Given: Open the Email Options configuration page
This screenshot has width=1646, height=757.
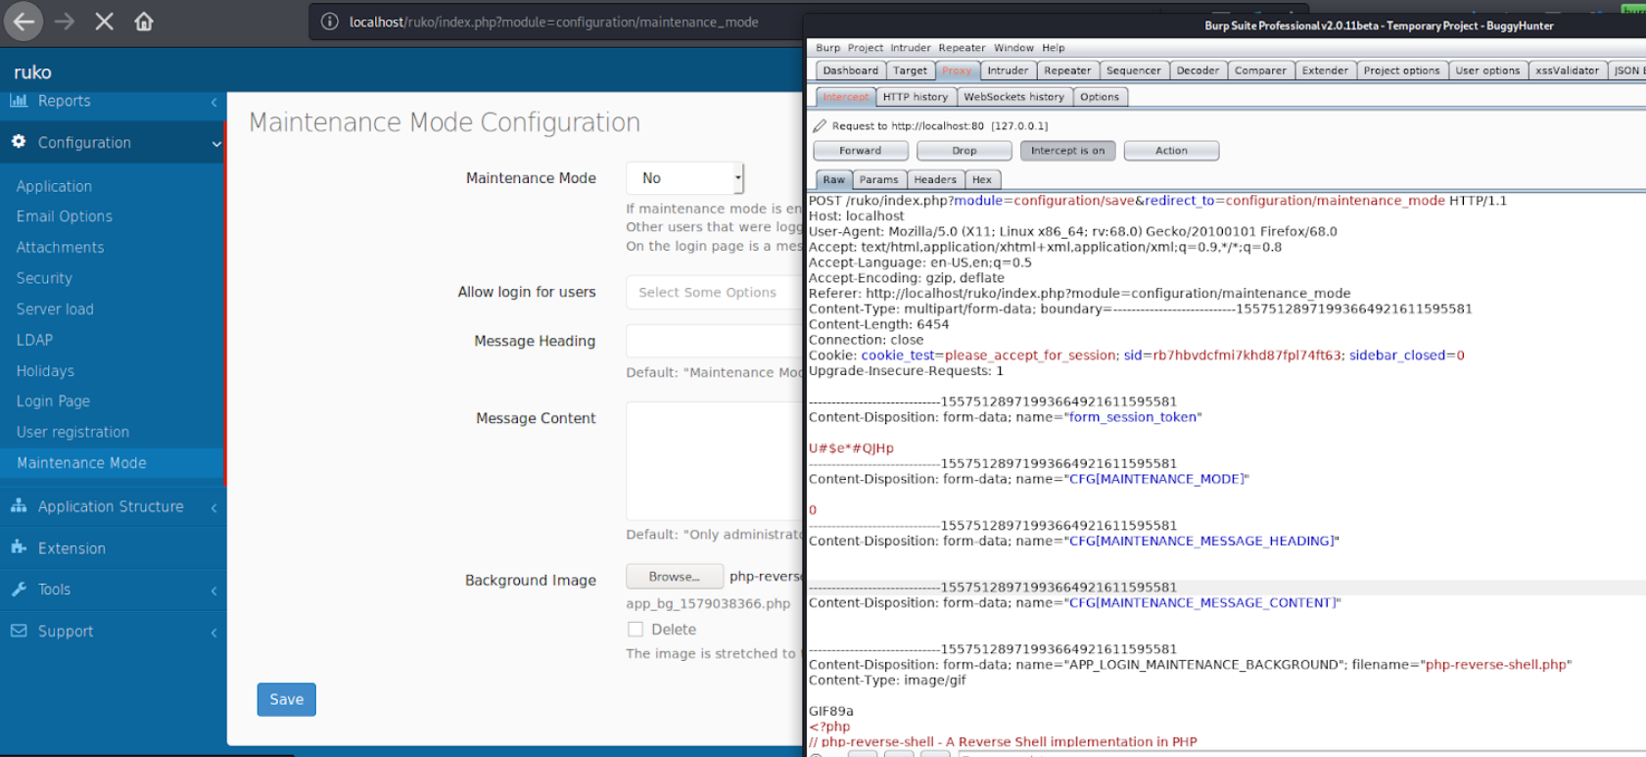Looking at the screenshot, I should click(65, 216).
